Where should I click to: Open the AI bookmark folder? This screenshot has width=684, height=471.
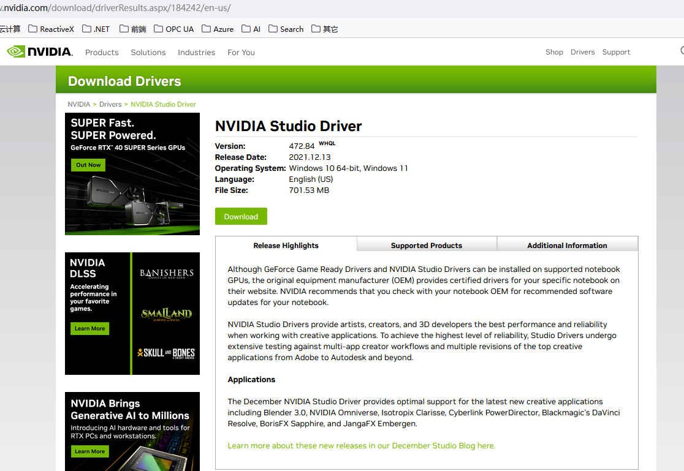(251, 29)
